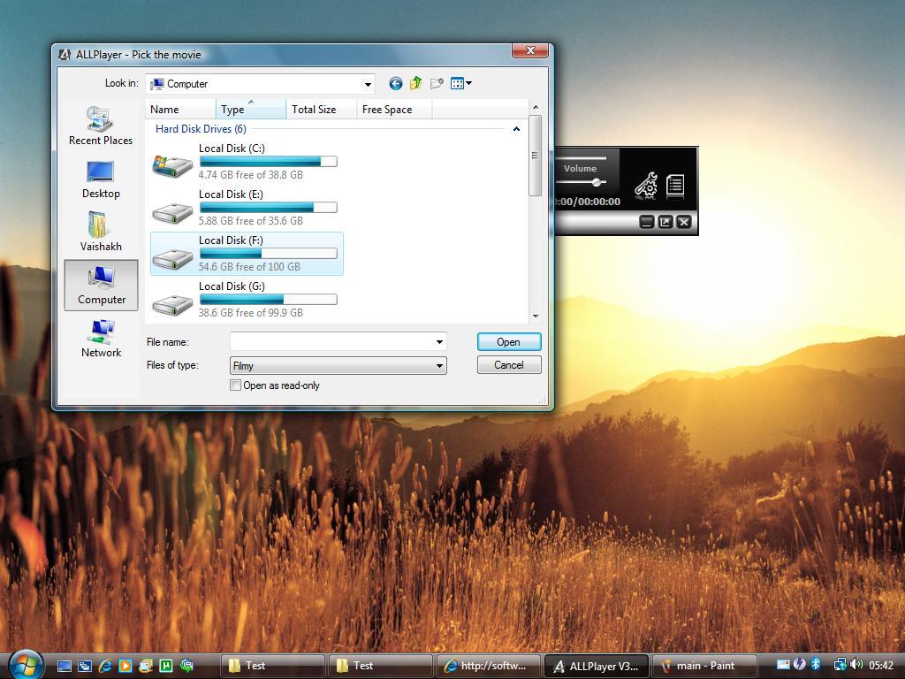Switch ALLPlayer widget to fullscreen mode
Screen dimensions: 905x679
click(x=665, y=222)
